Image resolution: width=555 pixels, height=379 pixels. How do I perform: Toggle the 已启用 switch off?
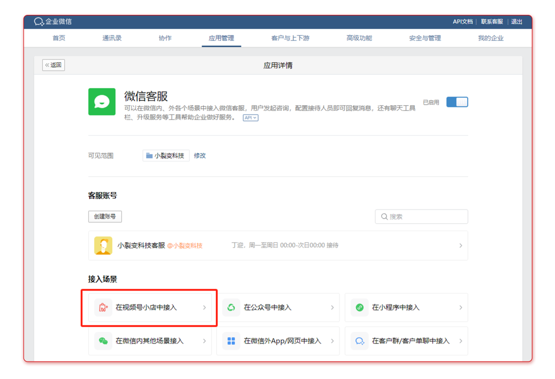[x=457, y=102]
